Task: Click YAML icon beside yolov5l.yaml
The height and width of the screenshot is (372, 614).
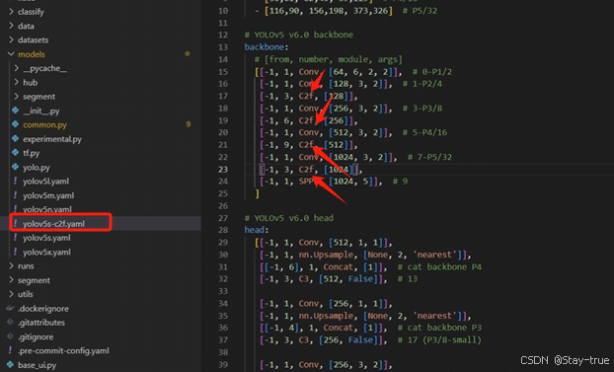Action: pos(15,181)
